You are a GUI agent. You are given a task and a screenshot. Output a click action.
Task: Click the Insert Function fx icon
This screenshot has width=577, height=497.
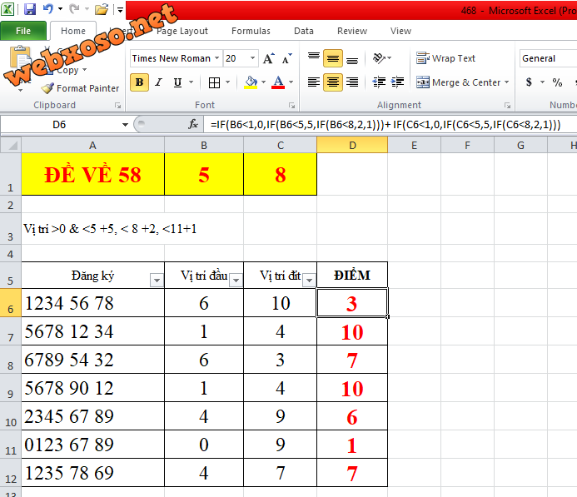[x=193, y=124]
